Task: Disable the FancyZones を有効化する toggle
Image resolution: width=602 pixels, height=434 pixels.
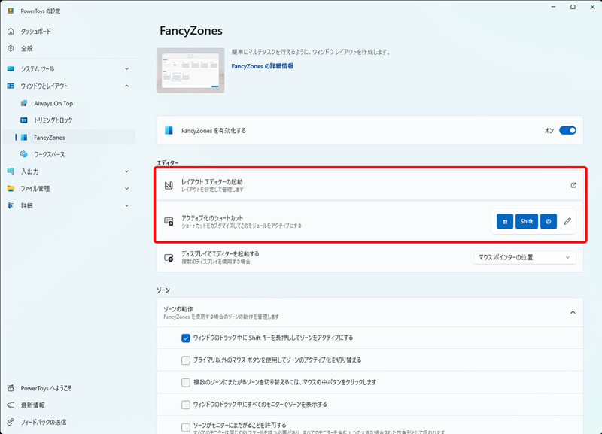Action: [x=569, y=129]
